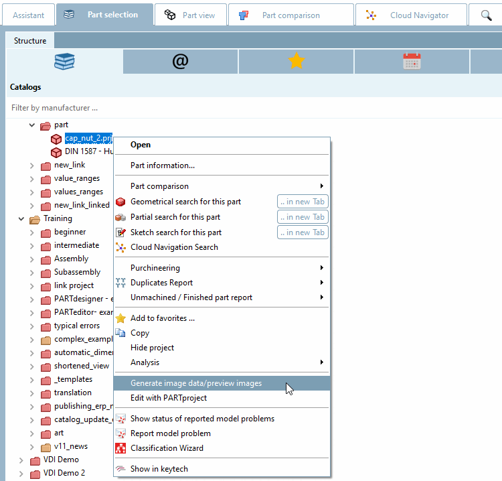Viewport: 502px width, 481px height.
Task: Click the Add to favorites star icon
Action: [120, 318]
